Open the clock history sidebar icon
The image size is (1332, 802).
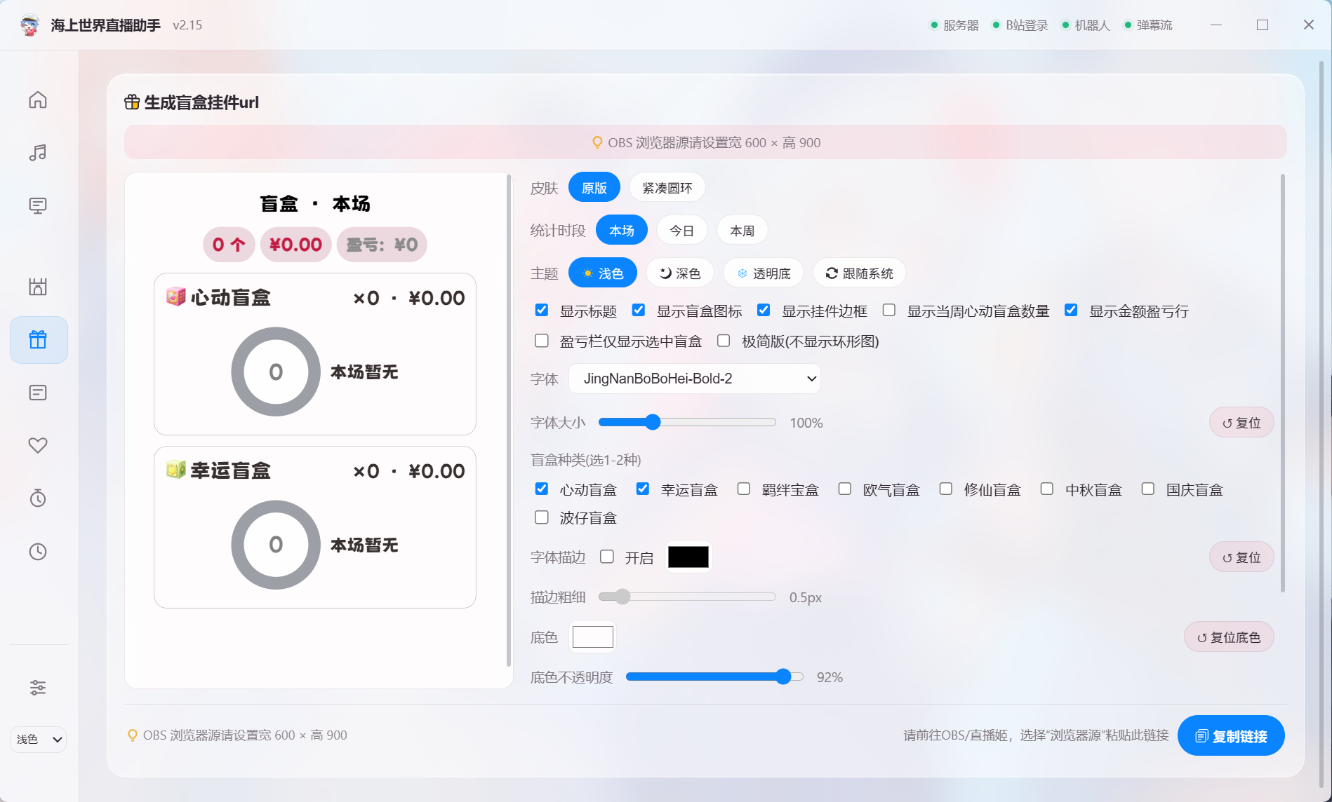tap(38, 552)
